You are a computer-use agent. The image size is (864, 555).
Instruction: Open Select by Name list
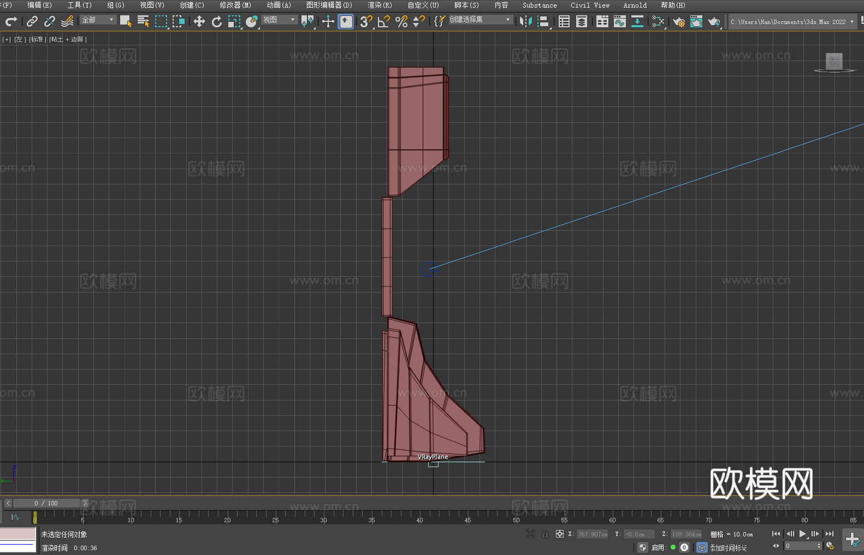[143, 21]
